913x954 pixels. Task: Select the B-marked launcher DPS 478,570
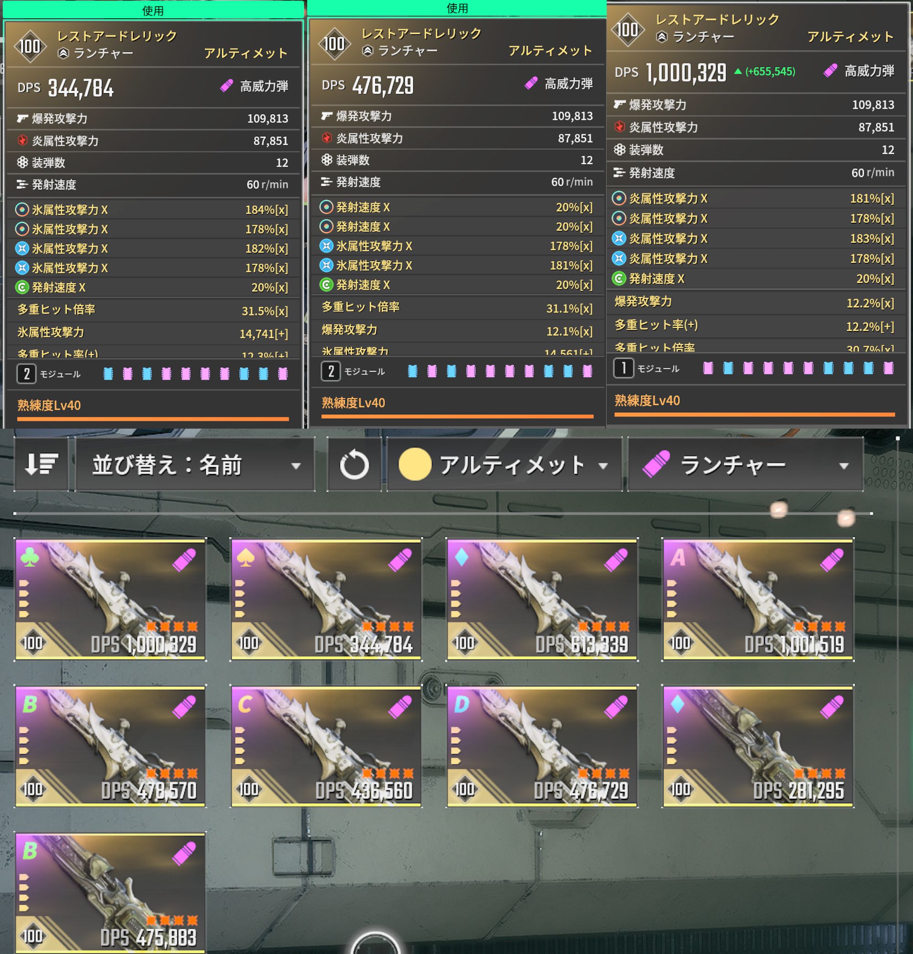110,746
